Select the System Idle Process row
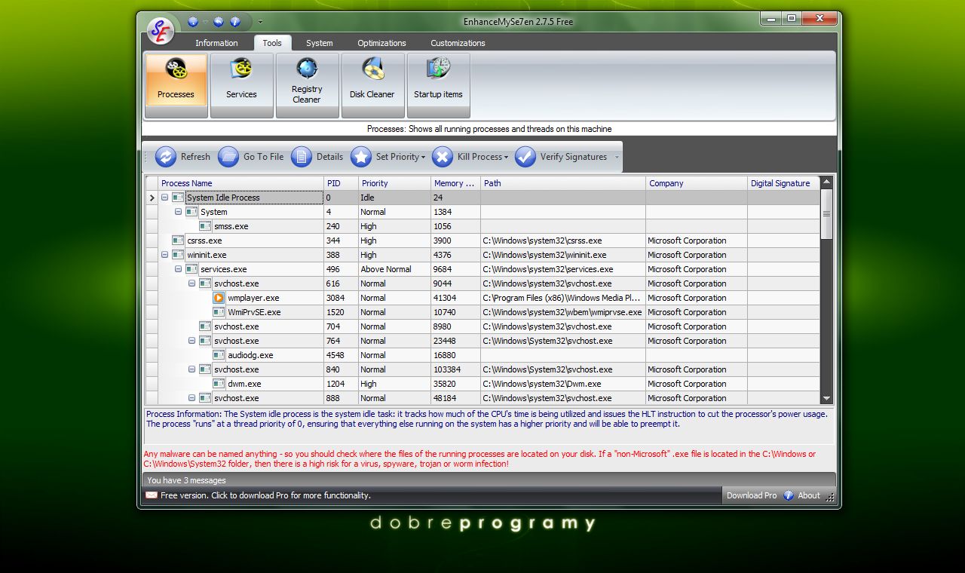 (x=482, y=198)
